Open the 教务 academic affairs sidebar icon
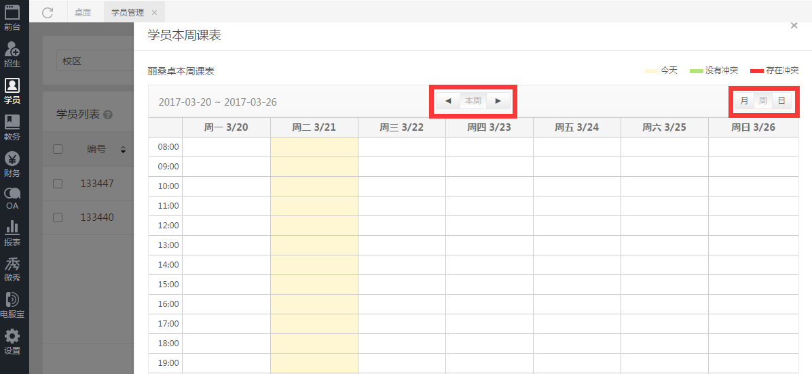 tap(12, 127)
